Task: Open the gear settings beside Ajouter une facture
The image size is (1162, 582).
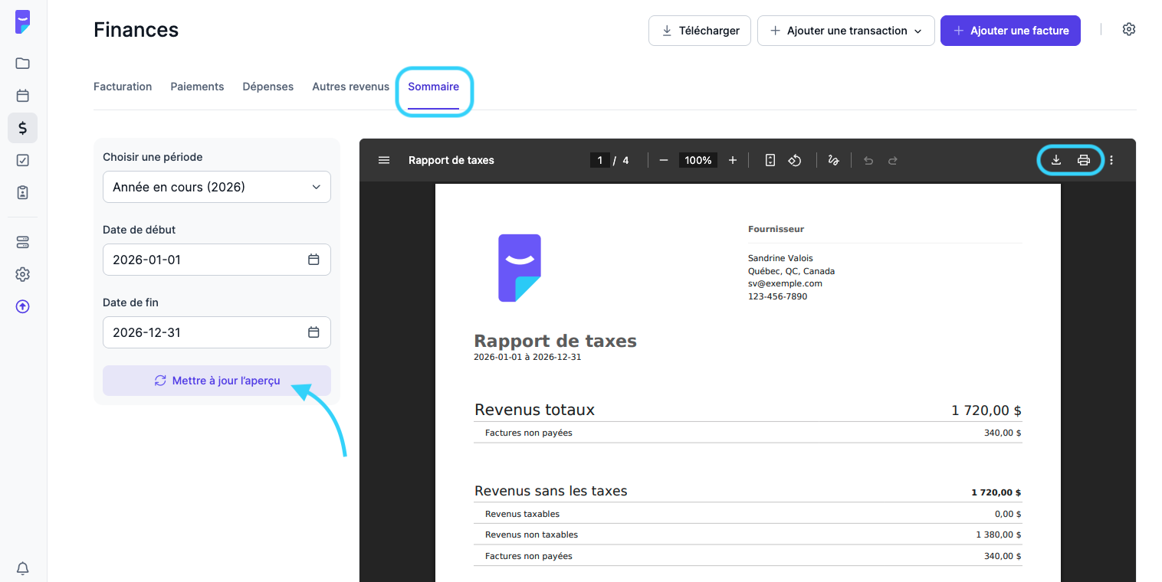Action: click(1128, 30)
